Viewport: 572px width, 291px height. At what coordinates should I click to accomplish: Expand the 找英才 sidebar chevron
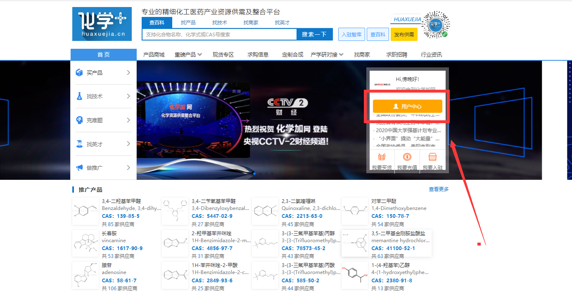pyautogui.click(x=128, y=144)
